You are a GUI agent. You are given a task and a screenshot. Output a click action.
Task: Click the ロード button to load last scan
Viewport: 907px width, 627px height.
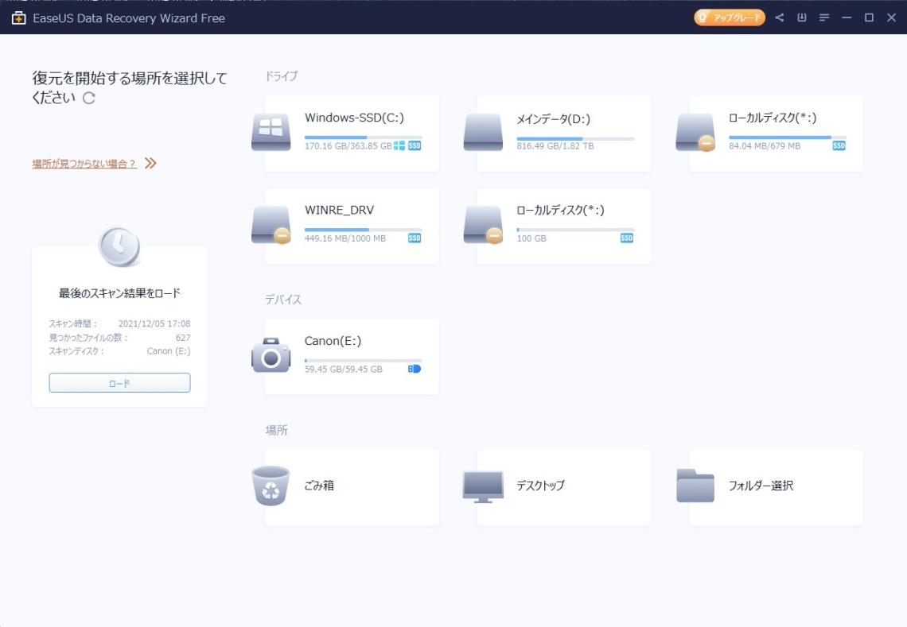point(119,382)
